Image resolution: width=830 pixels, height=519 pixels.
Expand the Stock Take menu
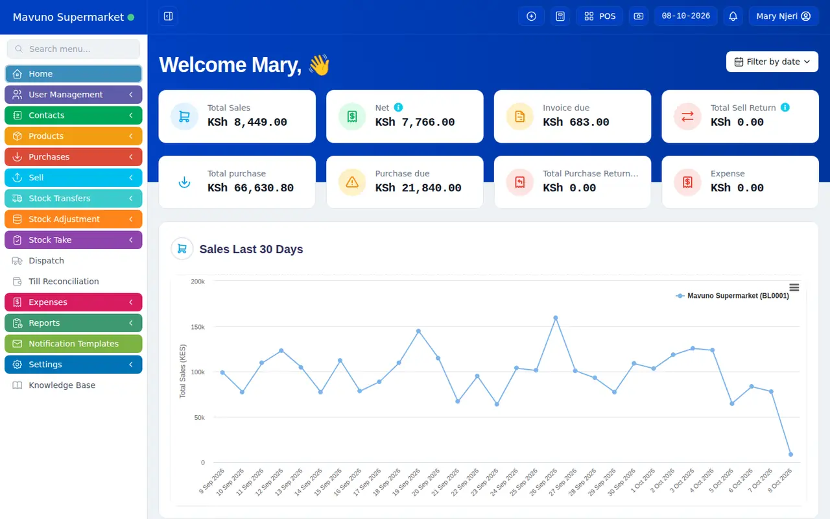(73, 240)
